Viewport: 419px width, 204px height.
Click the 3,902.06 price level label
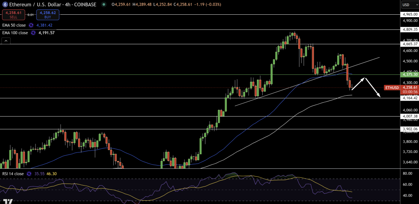[410, 129]
